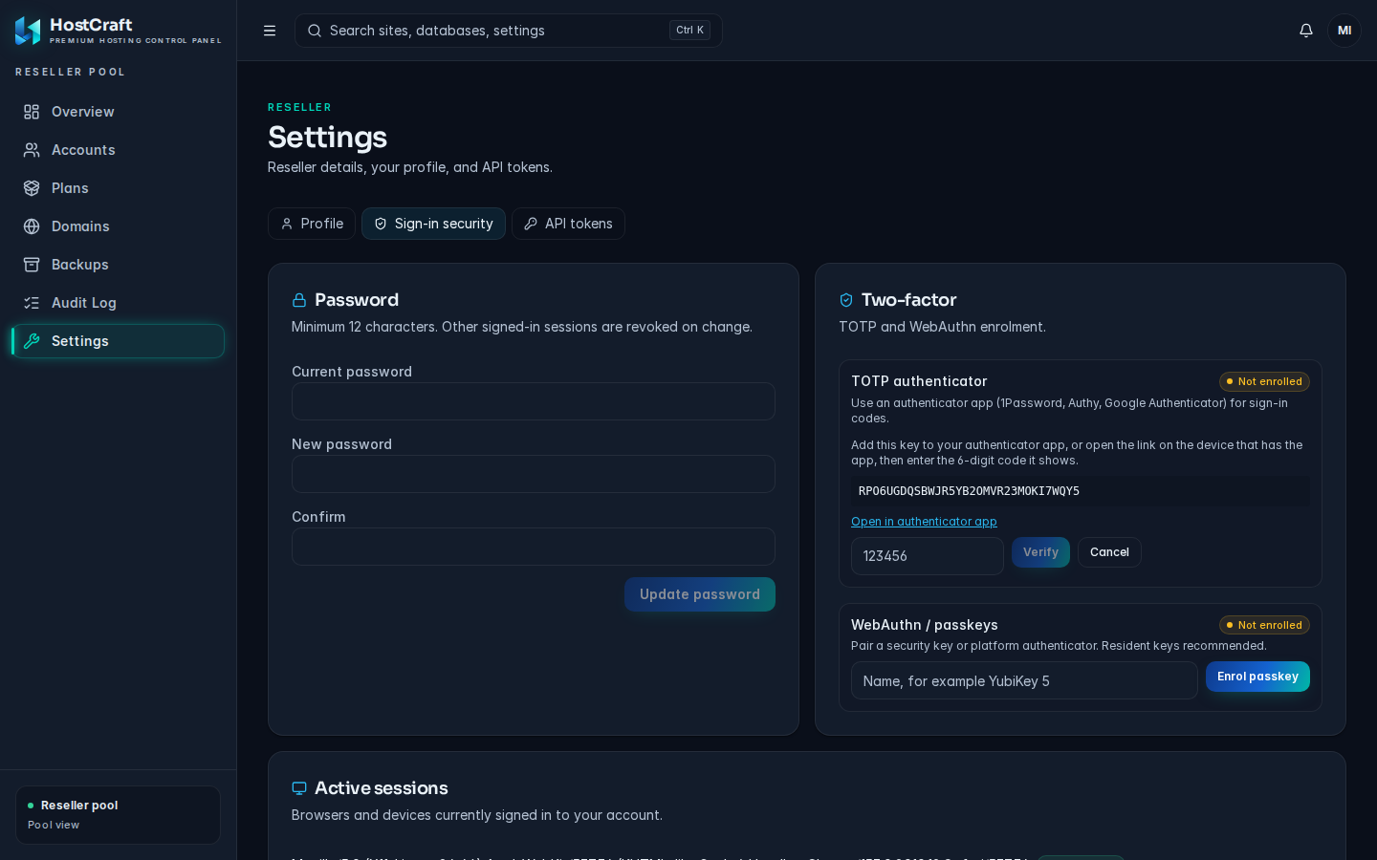
Task: Open Accounts in the sidebar
Action: pyautogui.click(x=119, y=150)
